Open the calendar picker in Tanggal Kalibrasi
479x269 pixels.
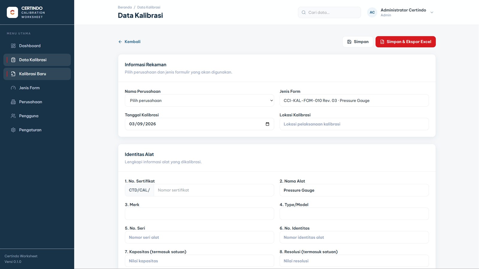[267, 124]
